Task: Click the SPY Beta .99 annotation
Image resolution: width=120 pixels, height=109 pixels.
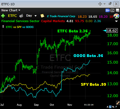Action: [x=94, y=84]
